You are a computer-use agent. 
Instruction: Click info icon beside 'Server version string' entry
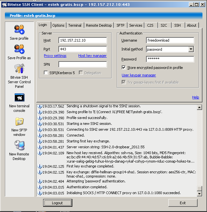click(40, 147)
